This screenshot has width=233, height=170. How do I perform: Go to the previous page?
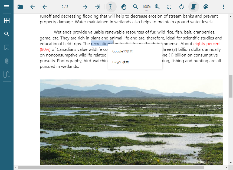point(45,7)
